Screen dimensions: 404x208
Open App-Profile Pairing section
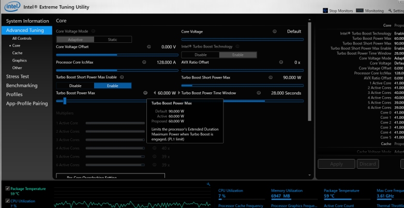coord(27,103)
